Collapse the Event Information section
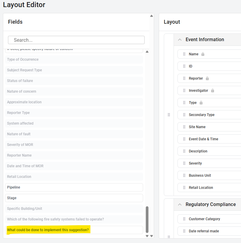This screenshot has width=241, height=243. point(179,40)
